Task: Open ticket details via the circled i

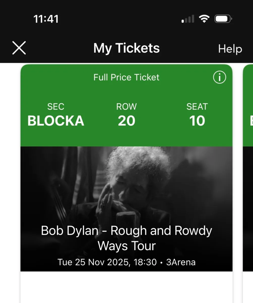Action: [219, 77]
